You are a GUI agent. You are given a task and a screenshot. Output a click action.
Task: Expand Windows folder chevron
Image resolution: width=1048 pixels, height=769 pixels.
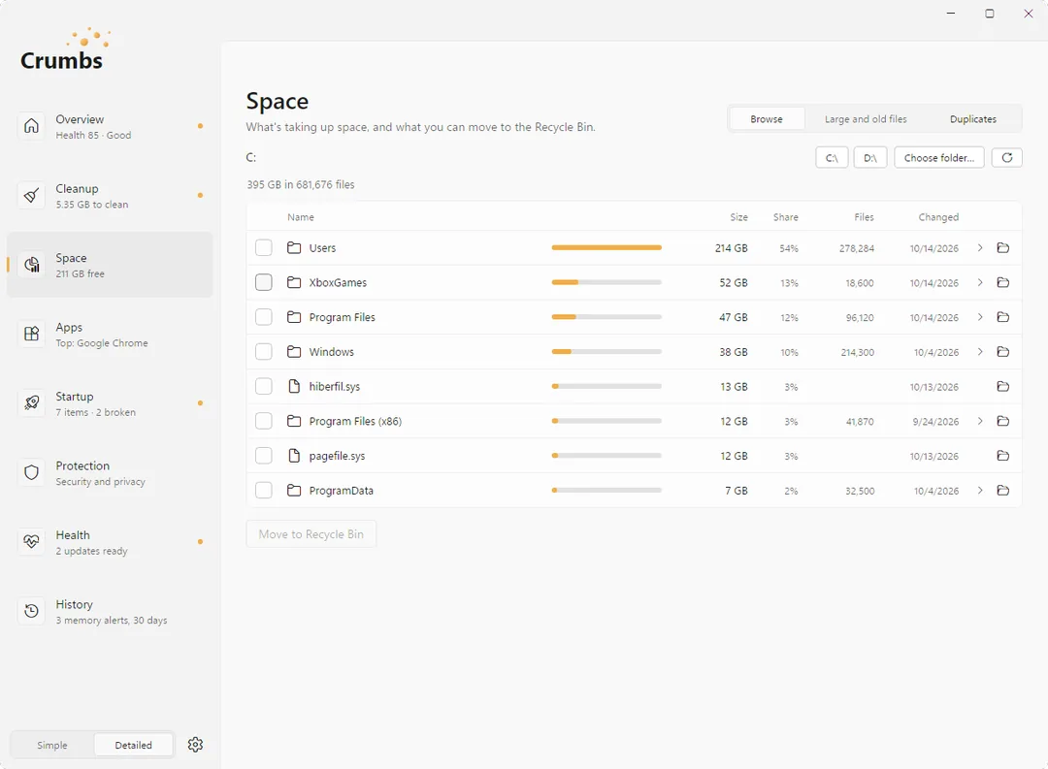pos(980,352)
